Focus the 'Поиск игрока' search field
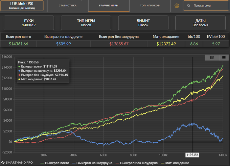Viewport: 230px width, 166px height. click(x=206, y=6)
